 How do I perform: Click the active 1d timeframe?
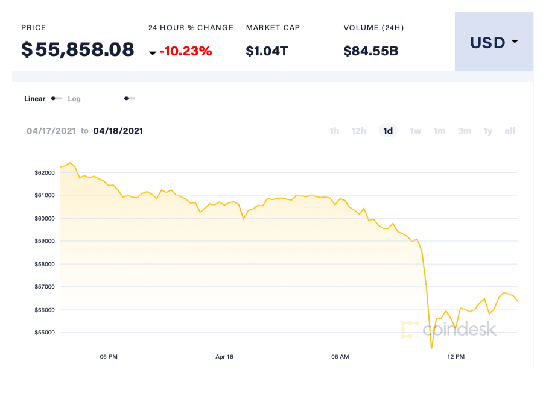pyautogui.click(x=388, y=131)
